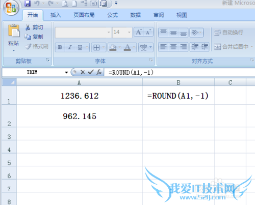Click 复制 copy button
Viewport: 255px width, 205px height.
(34, 37)
